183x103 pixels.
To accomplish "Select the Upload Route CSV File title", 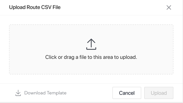I will [x=35, y=7].
